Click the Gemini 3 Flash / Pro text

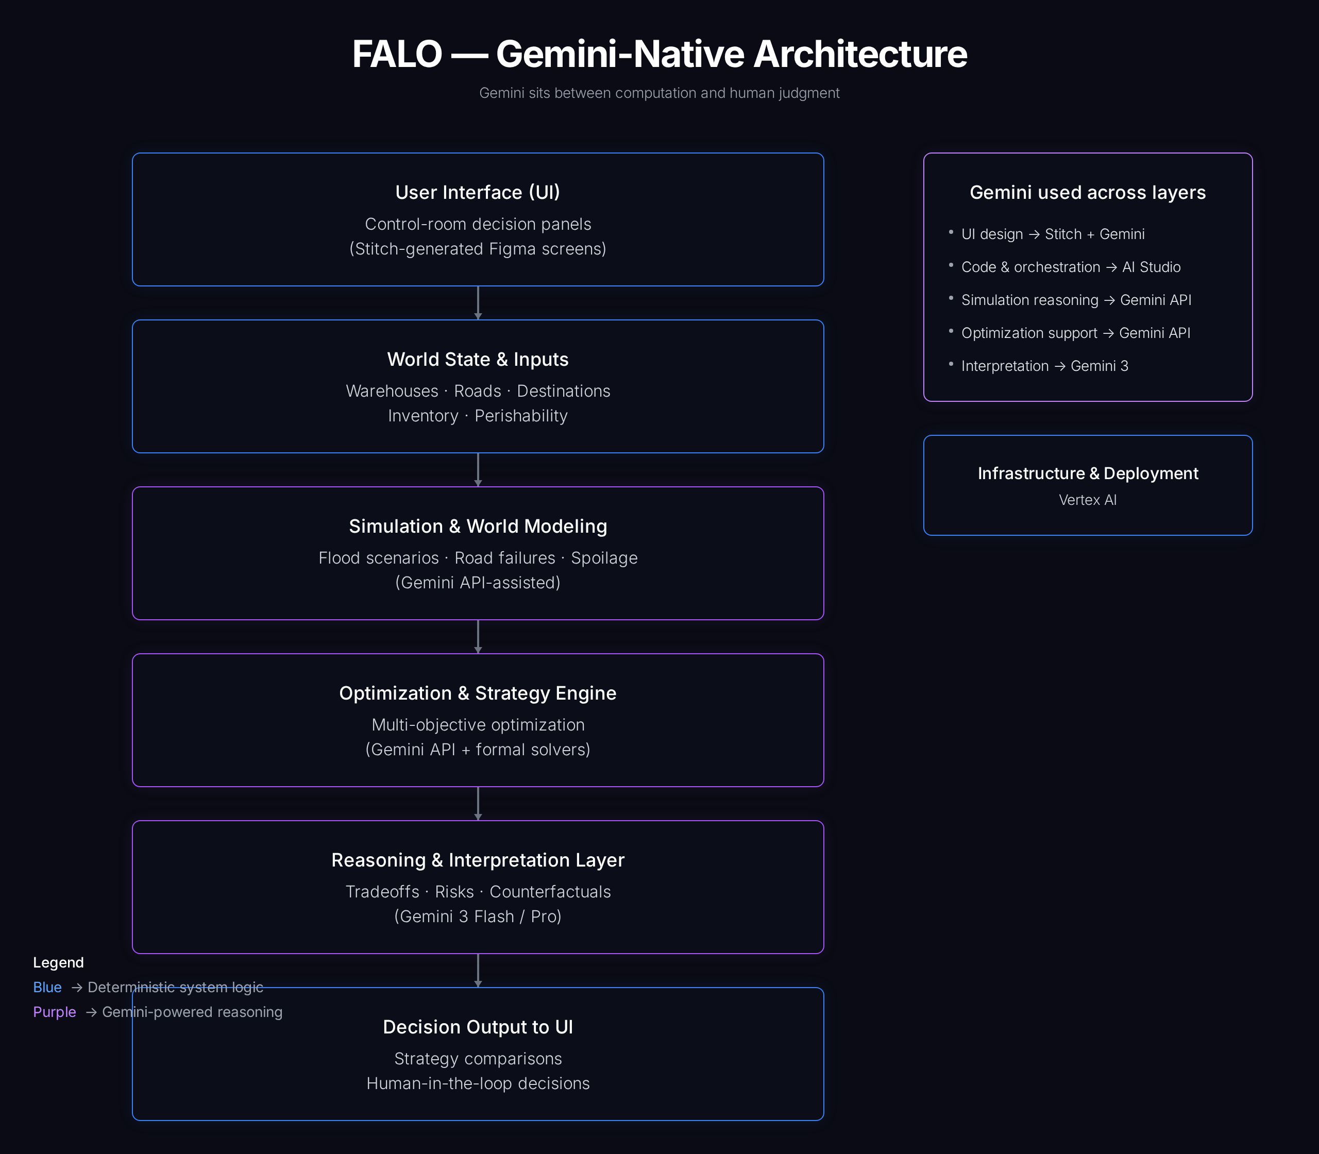pos(477,917)
